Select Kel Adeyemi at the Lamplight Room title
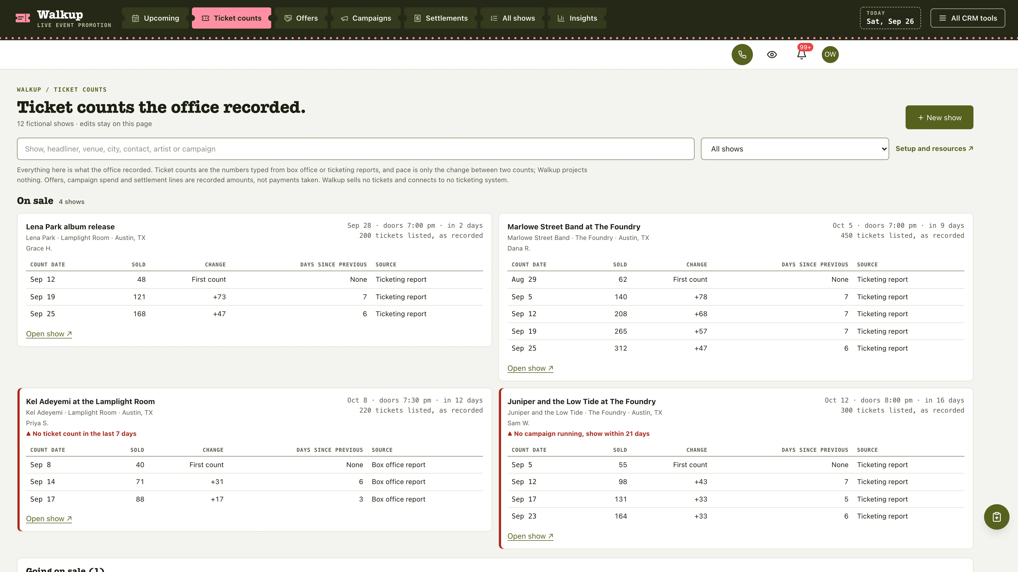This screenshot has height=572, width=1018. tap(90, 401)
